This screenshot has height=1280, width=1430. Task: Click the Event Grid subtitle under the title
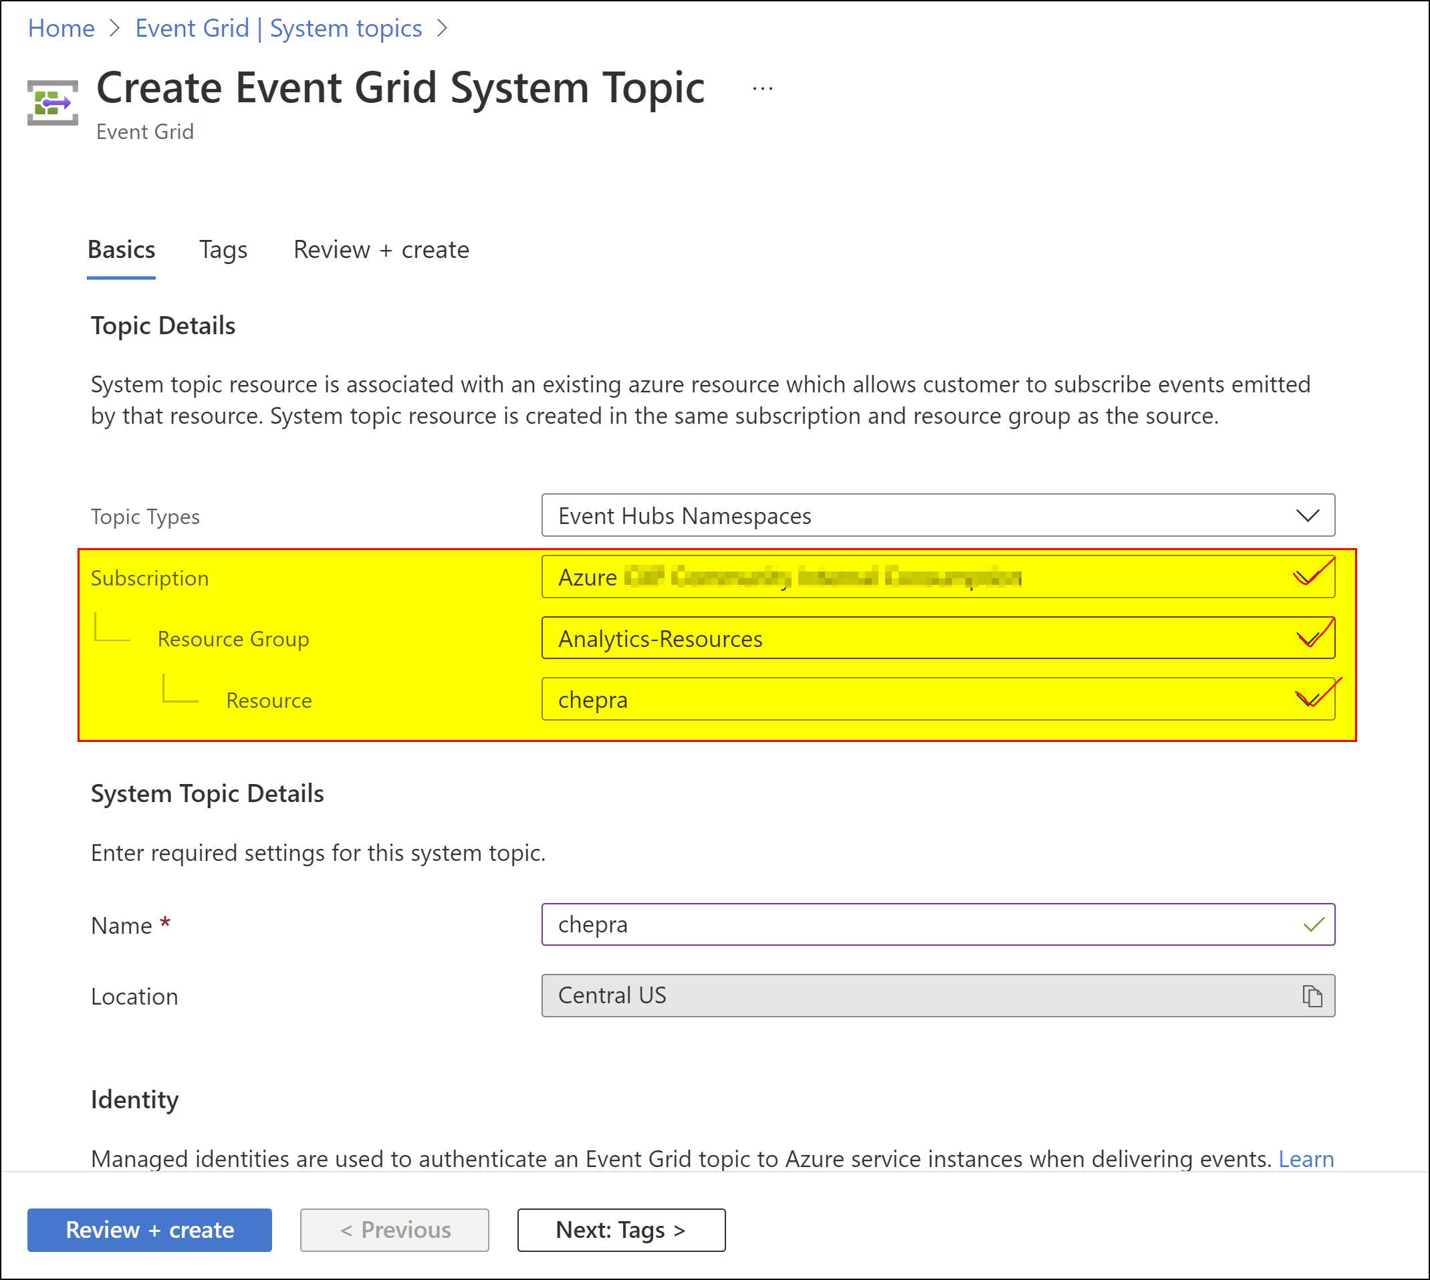click(x=145, y=132)
